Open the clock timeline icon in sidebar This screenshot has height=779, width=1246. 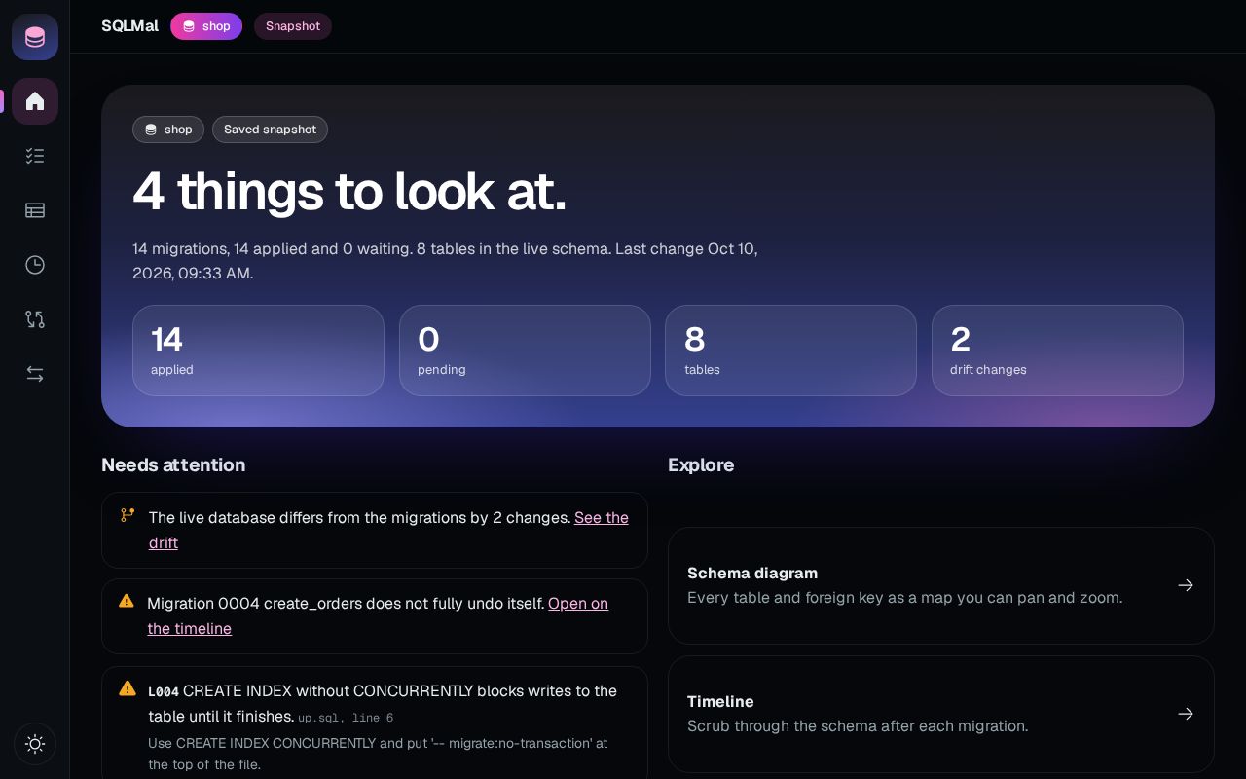(x=35, y=265)
